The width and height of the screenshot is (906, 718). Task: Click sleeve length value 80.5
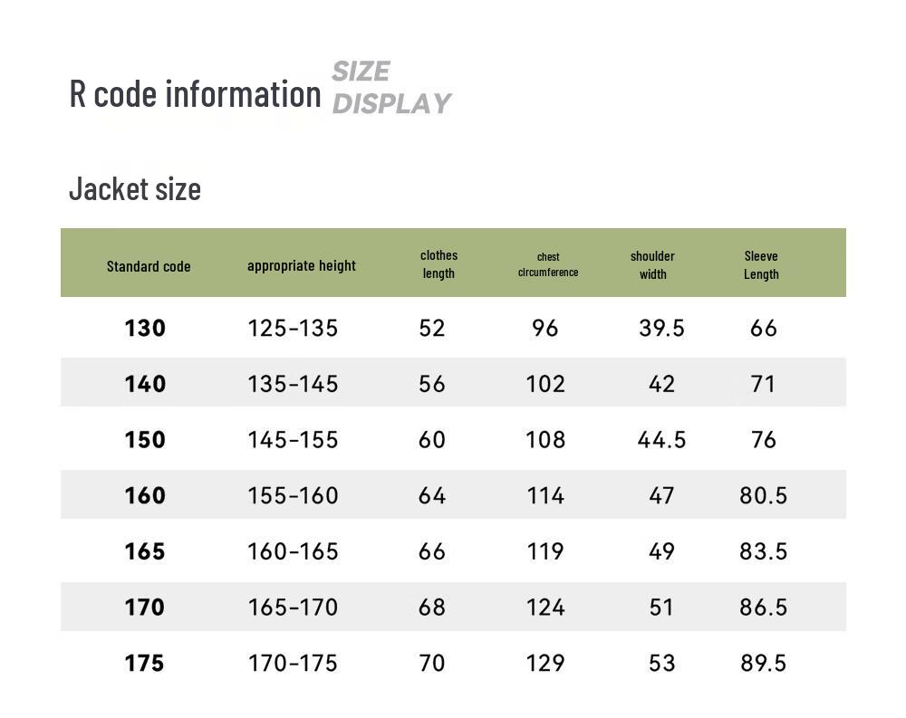[763, 495]
